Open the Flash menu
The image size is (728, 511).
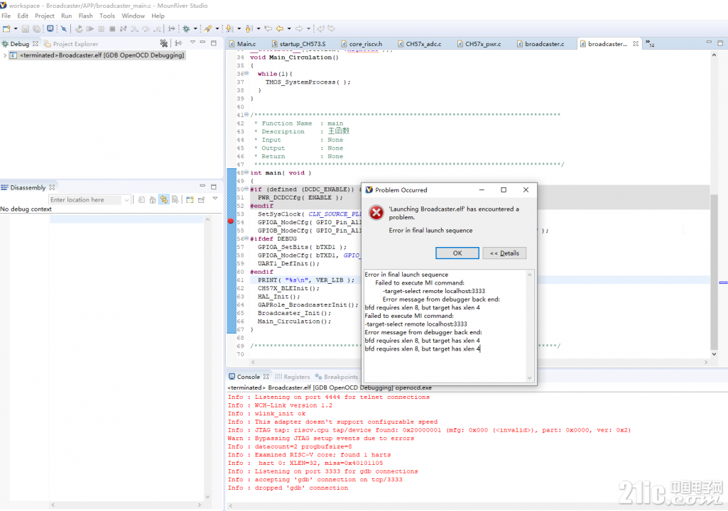tap(85, 16)
